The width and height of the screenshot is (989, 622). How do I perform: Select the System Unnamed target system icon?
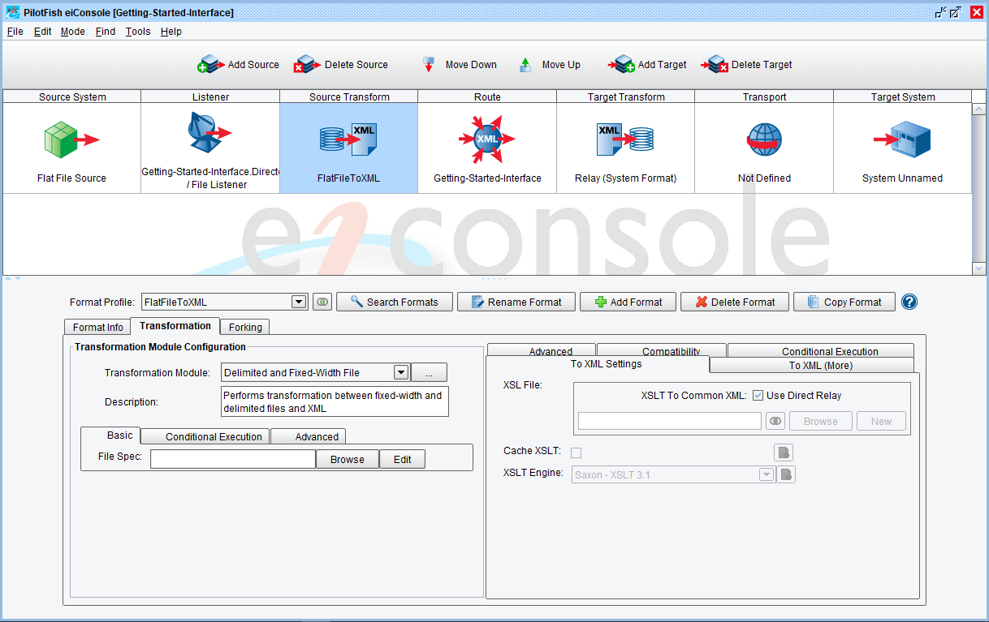point(902,139)
